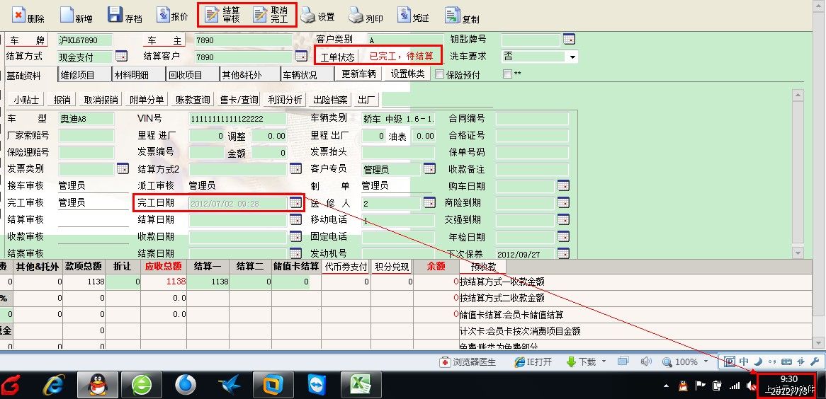Open Excel from the Windows taskbar
Screen dimensions: 826x399
[x=361, y=384]
